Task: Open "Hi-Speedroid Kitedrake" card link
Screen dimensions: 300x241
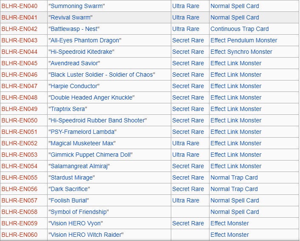Action: (x=82, y=52)
